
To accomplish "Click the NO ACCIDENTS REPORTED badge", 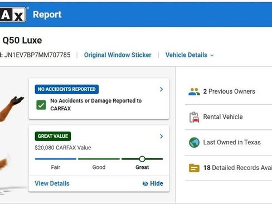I will (67, 89).
